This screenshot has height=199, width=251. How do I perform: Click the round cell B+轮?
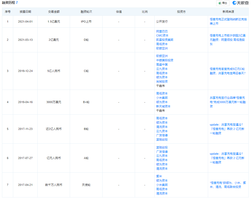pyautogui.click(x=86, y=102)
